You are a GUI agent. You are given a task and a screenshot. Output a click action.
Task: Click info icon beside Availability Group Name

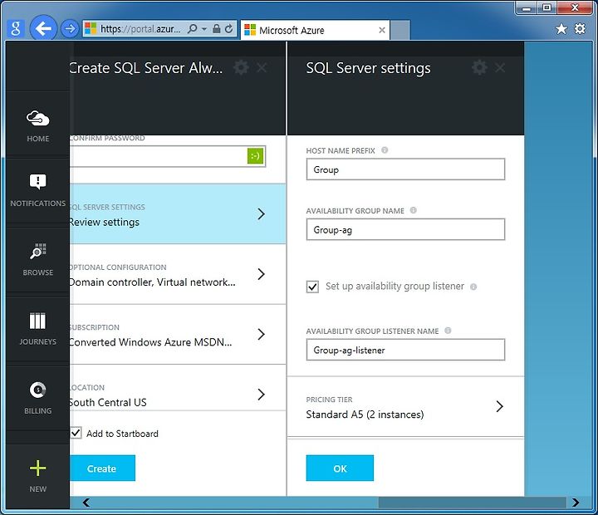tap(414, 210)
